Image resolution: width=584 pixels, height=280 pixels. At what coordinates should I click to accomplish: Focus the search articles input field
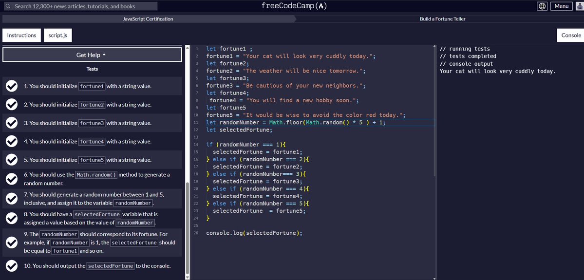tap(80, 6)
